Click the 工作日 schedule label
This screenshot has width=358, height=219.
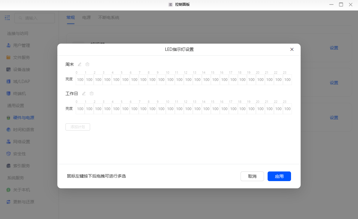(72, 94)
